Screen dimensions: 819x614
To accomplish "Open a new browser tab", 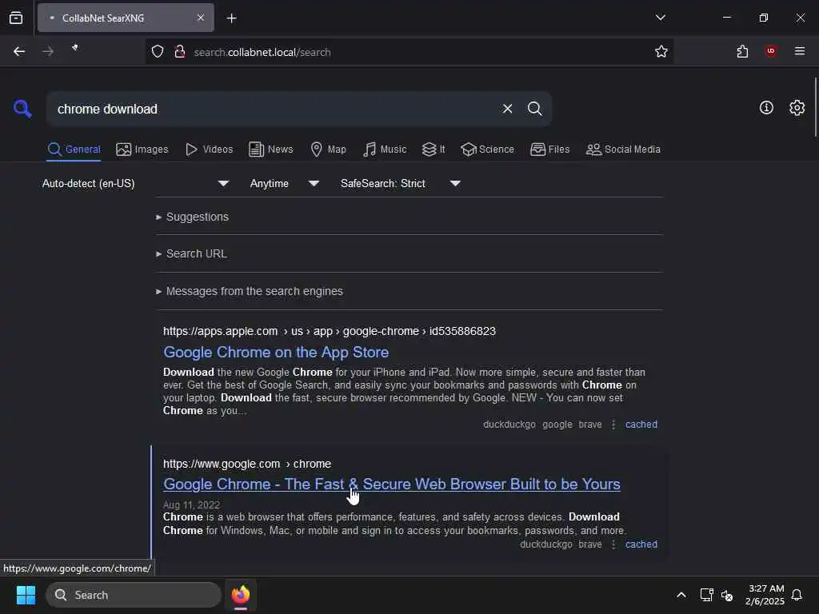I will pos(231,18).
